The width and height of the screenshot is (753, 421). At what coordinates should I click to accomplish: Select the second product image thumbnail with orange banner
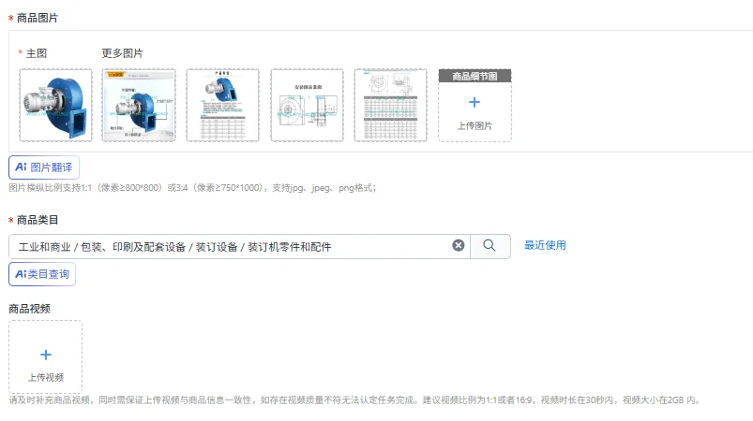pyautogui.click(x=139, y=105)
